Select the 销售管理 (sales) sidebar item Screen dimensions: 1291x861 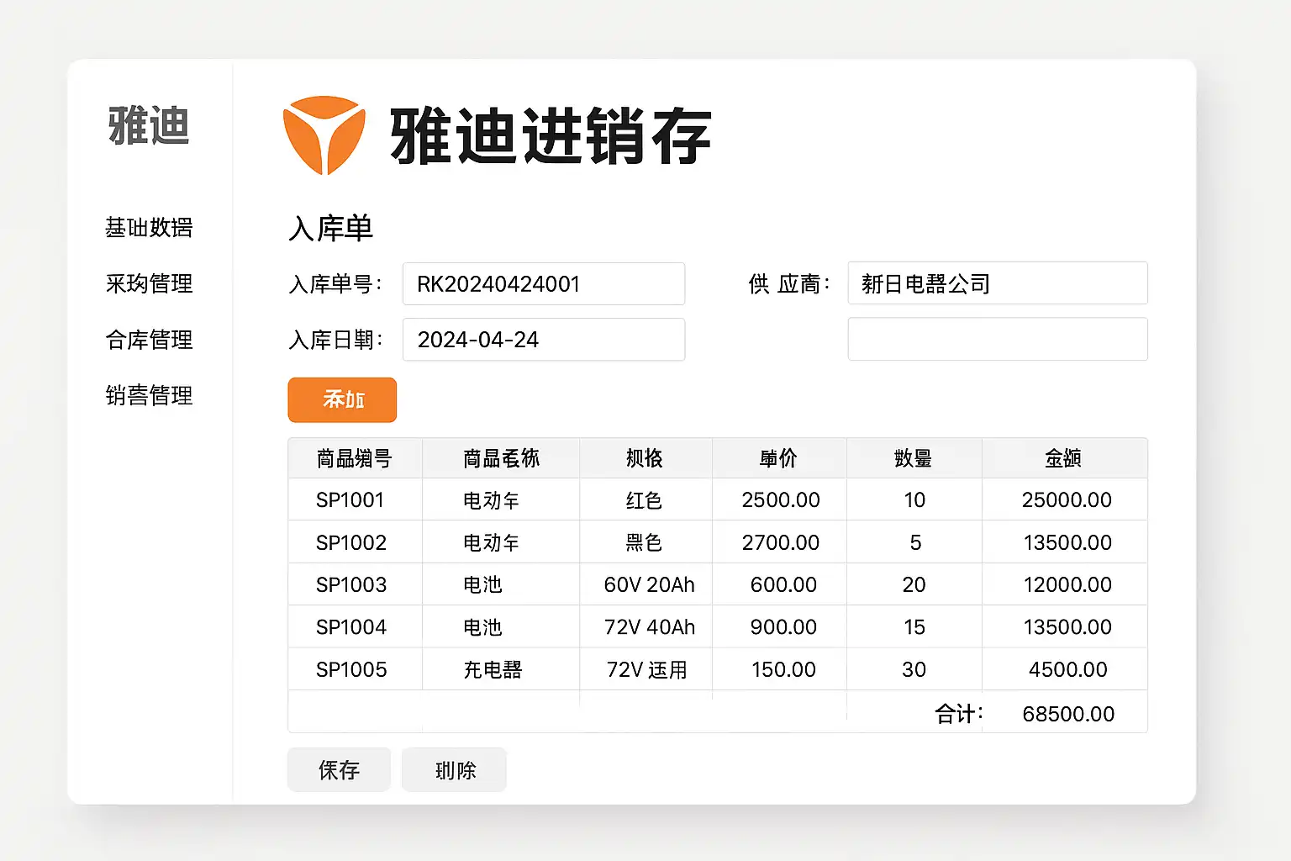coord(149,395)
